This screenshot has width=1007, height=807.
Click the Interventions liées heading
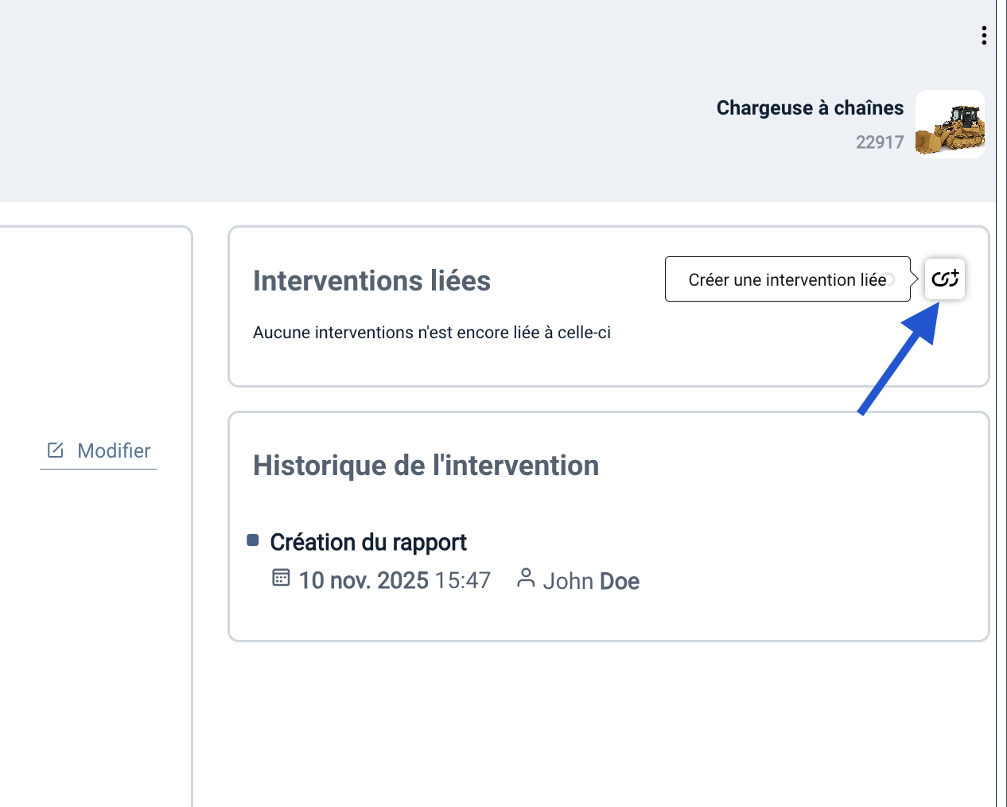[x=371, y=281]
